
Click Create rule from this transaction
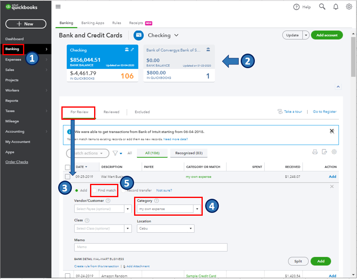tap(97, 266)
